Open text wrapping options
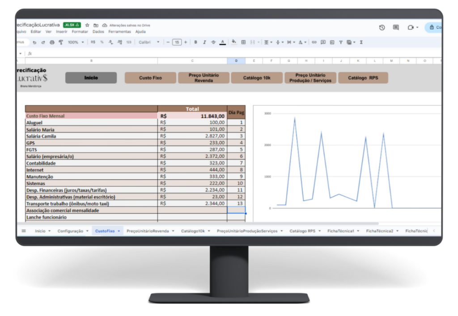 (x=291, y=42)
